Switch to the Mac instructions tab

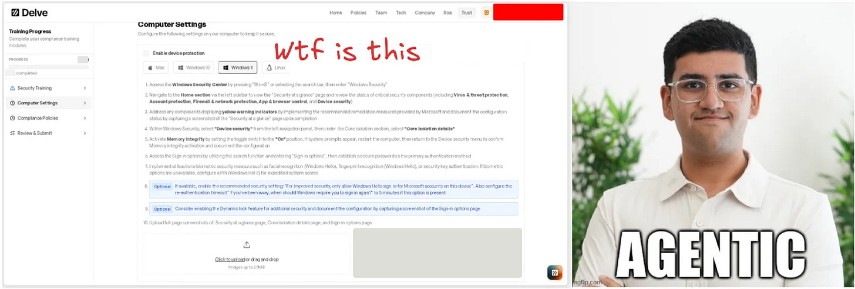[x=156, y=68]
